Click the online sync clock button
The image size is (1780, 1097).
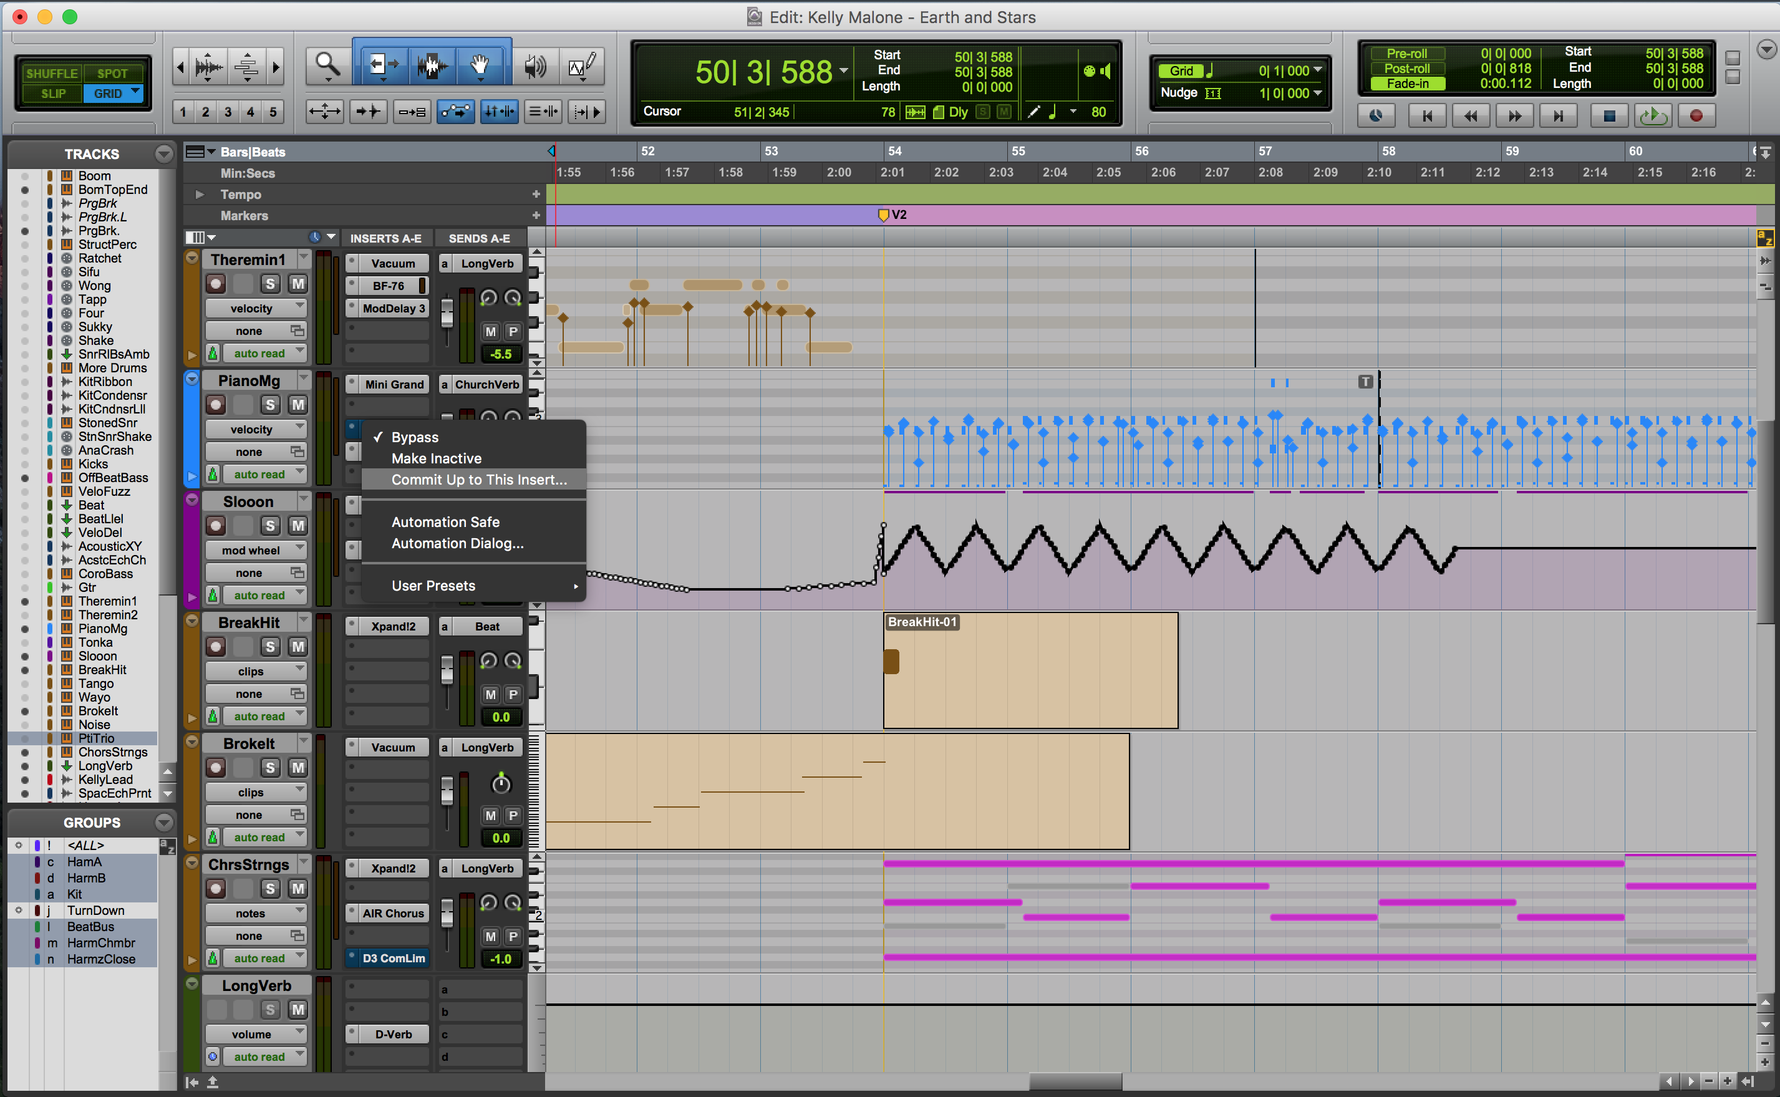[x=1375, y=115]
